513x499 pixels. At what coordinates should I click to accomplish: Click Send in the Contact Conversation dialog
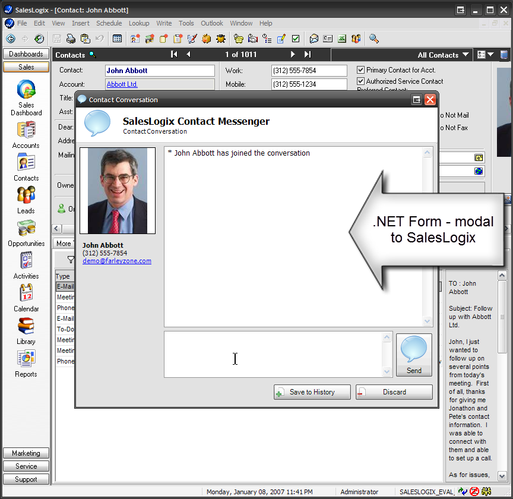click(x=414, y=355)
